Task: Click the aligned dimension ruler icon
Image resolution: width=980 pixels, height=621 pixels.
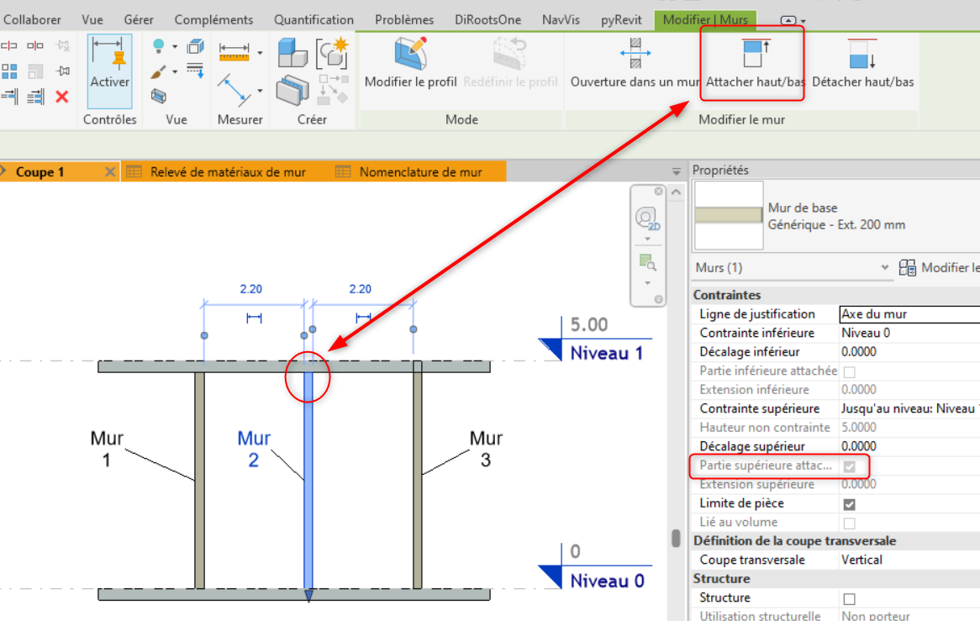Action: point(234,52)
